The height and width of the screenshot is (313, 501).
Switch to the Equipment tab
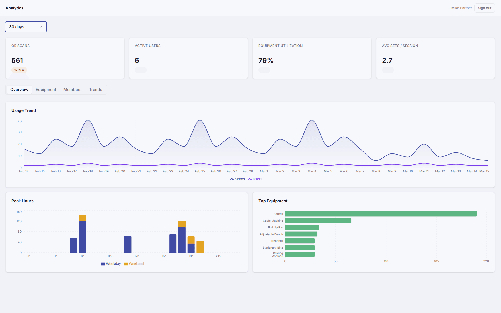[46, 90]
